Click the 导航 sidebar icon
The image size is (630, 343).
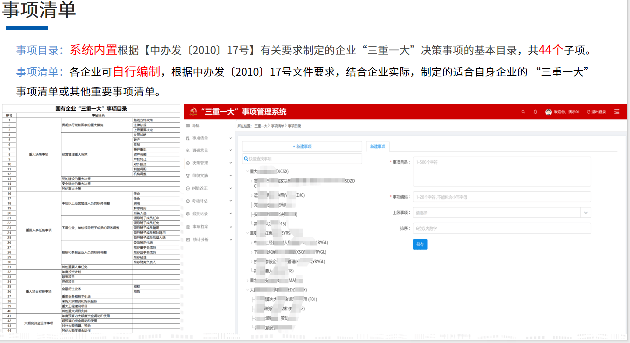pos(188,126)
